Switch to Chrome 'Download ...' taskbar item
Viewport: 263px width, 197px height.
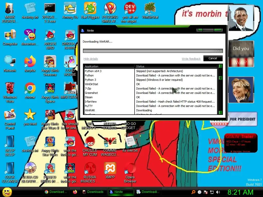55,192
